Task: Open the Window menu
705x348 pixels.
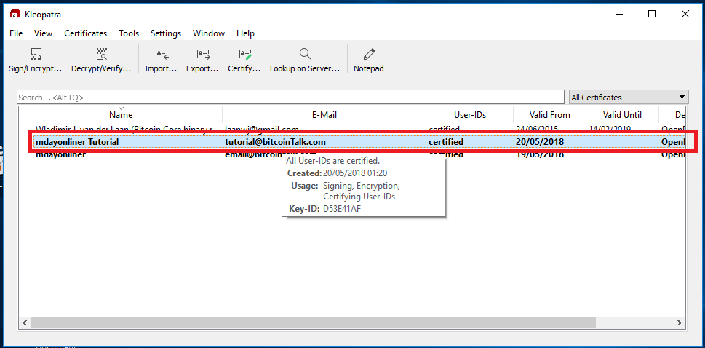Action: [209, 33]
